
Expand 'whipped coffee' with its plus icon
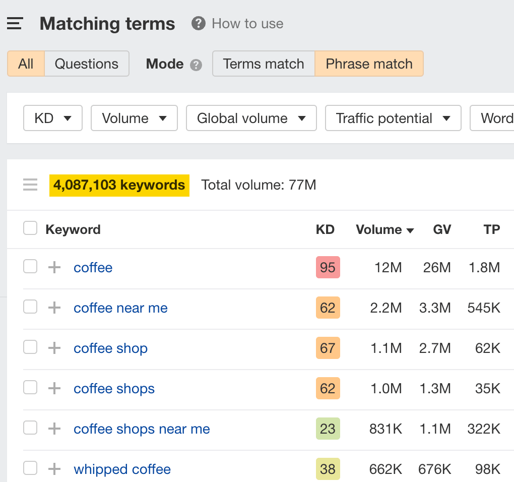(54, 469)
